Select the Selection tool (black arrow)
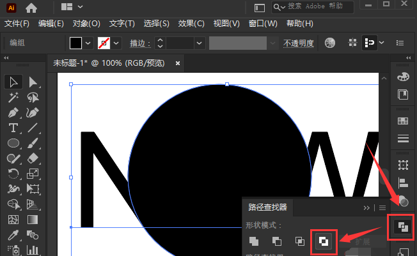Screen dimensions: 417x256 tap(13, 82)
